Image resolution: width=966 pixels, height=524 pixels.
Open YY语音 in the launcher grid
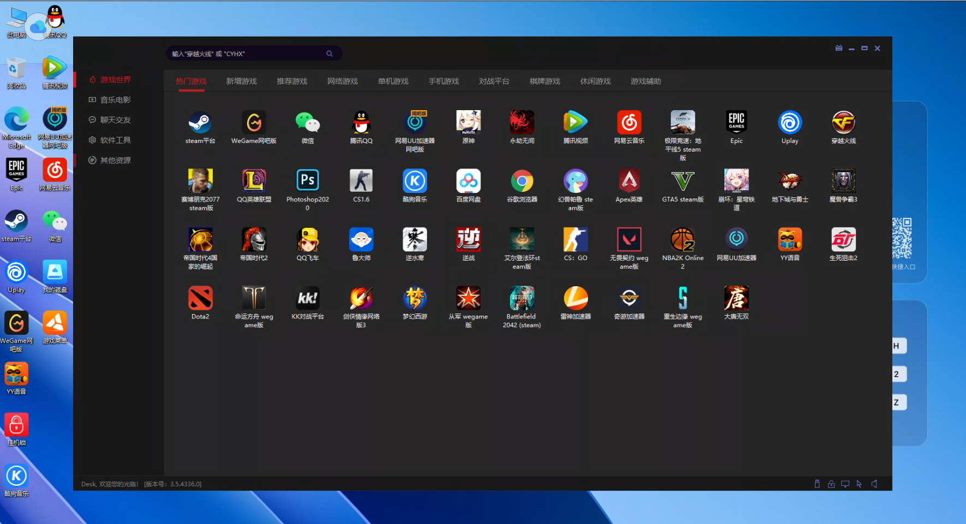(x=790, y=239)
